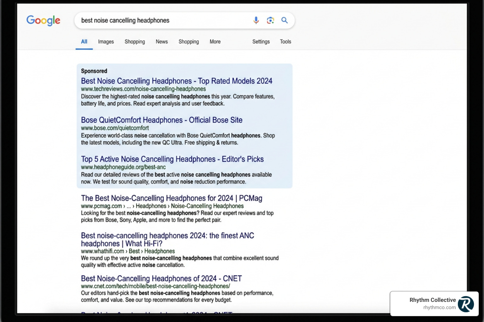Expand the More results menu

[x=215, y=42]
